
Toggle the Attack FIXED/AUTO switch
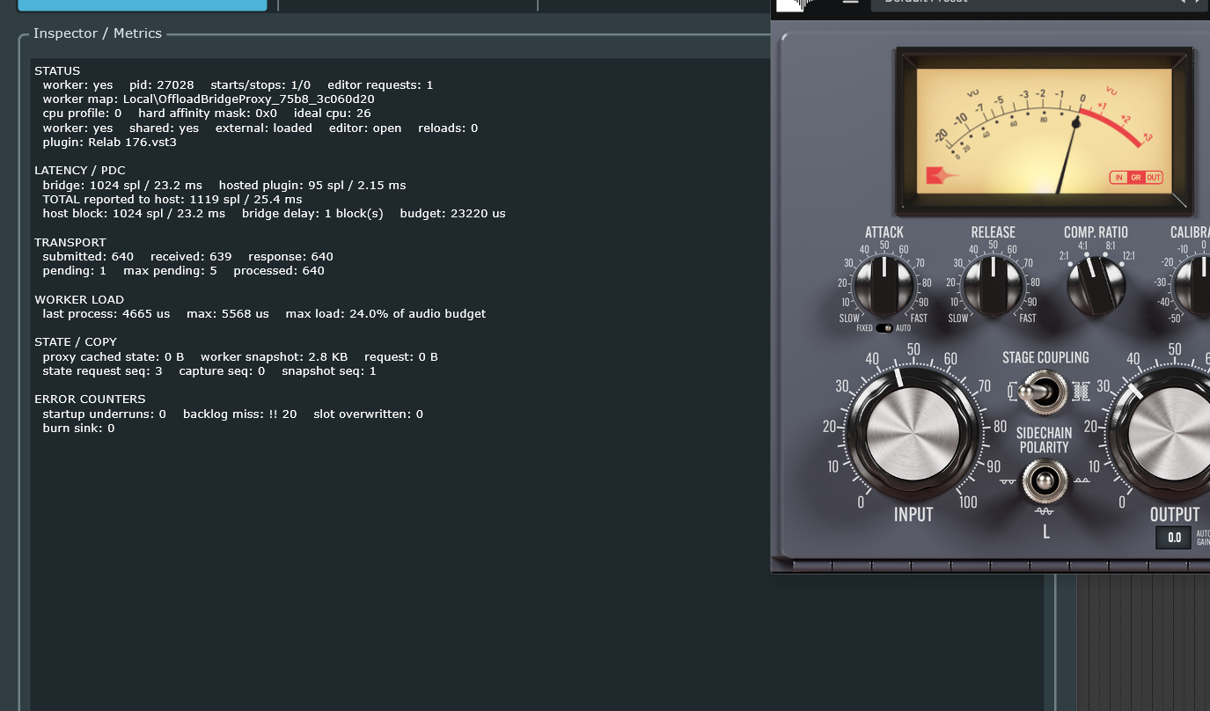point(884,328)
